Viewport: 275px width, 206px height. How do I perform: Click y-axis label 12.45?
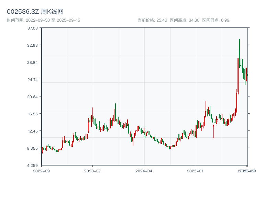coord(33,131)
